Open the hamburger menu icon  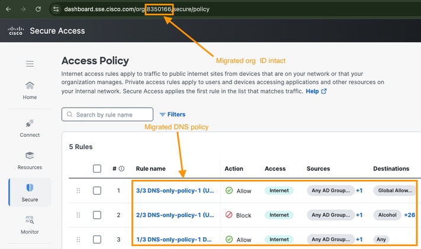30,64
